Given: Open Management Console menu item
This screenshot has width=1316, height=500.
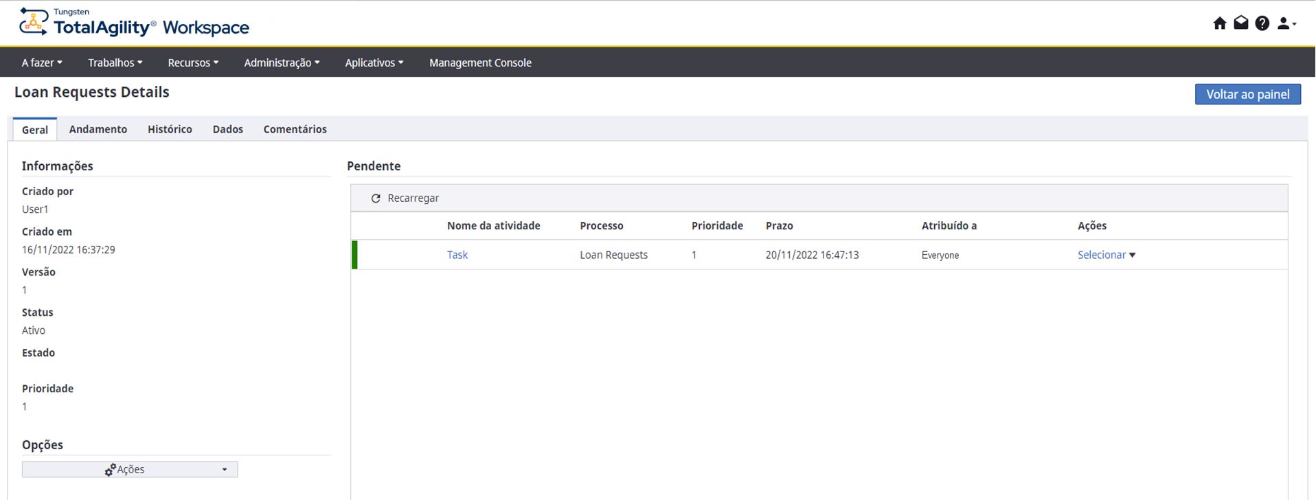Looking at the screenshot, I should pos(480,62).
